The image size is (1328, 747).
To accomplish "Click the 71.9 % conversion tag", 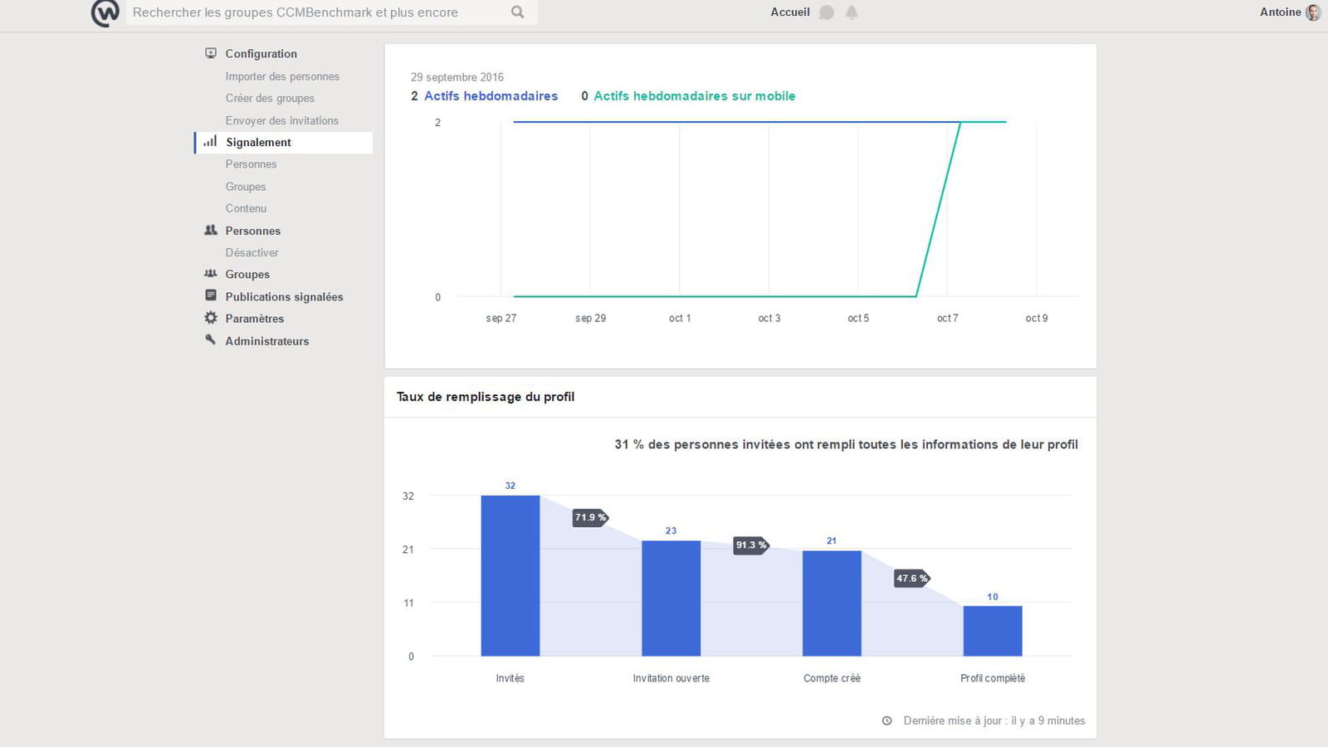I will [590, 517].
